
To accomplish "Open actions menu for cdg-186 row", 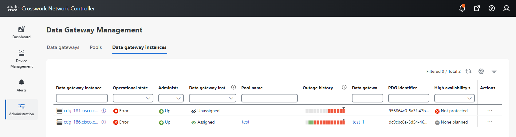I will pos(490,122).
